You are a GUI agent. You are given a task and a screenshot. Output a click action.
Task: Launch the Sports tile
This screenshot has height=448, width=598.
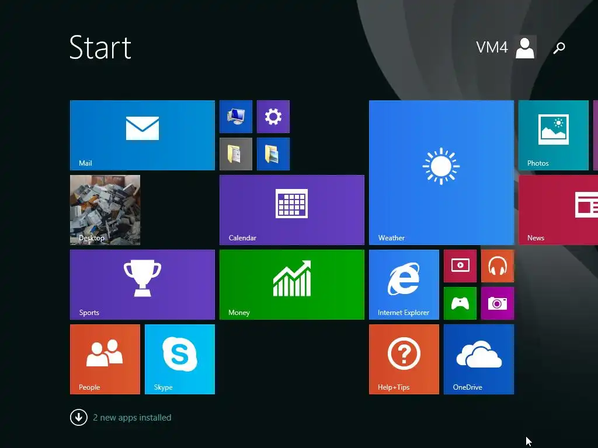[142, 285]
